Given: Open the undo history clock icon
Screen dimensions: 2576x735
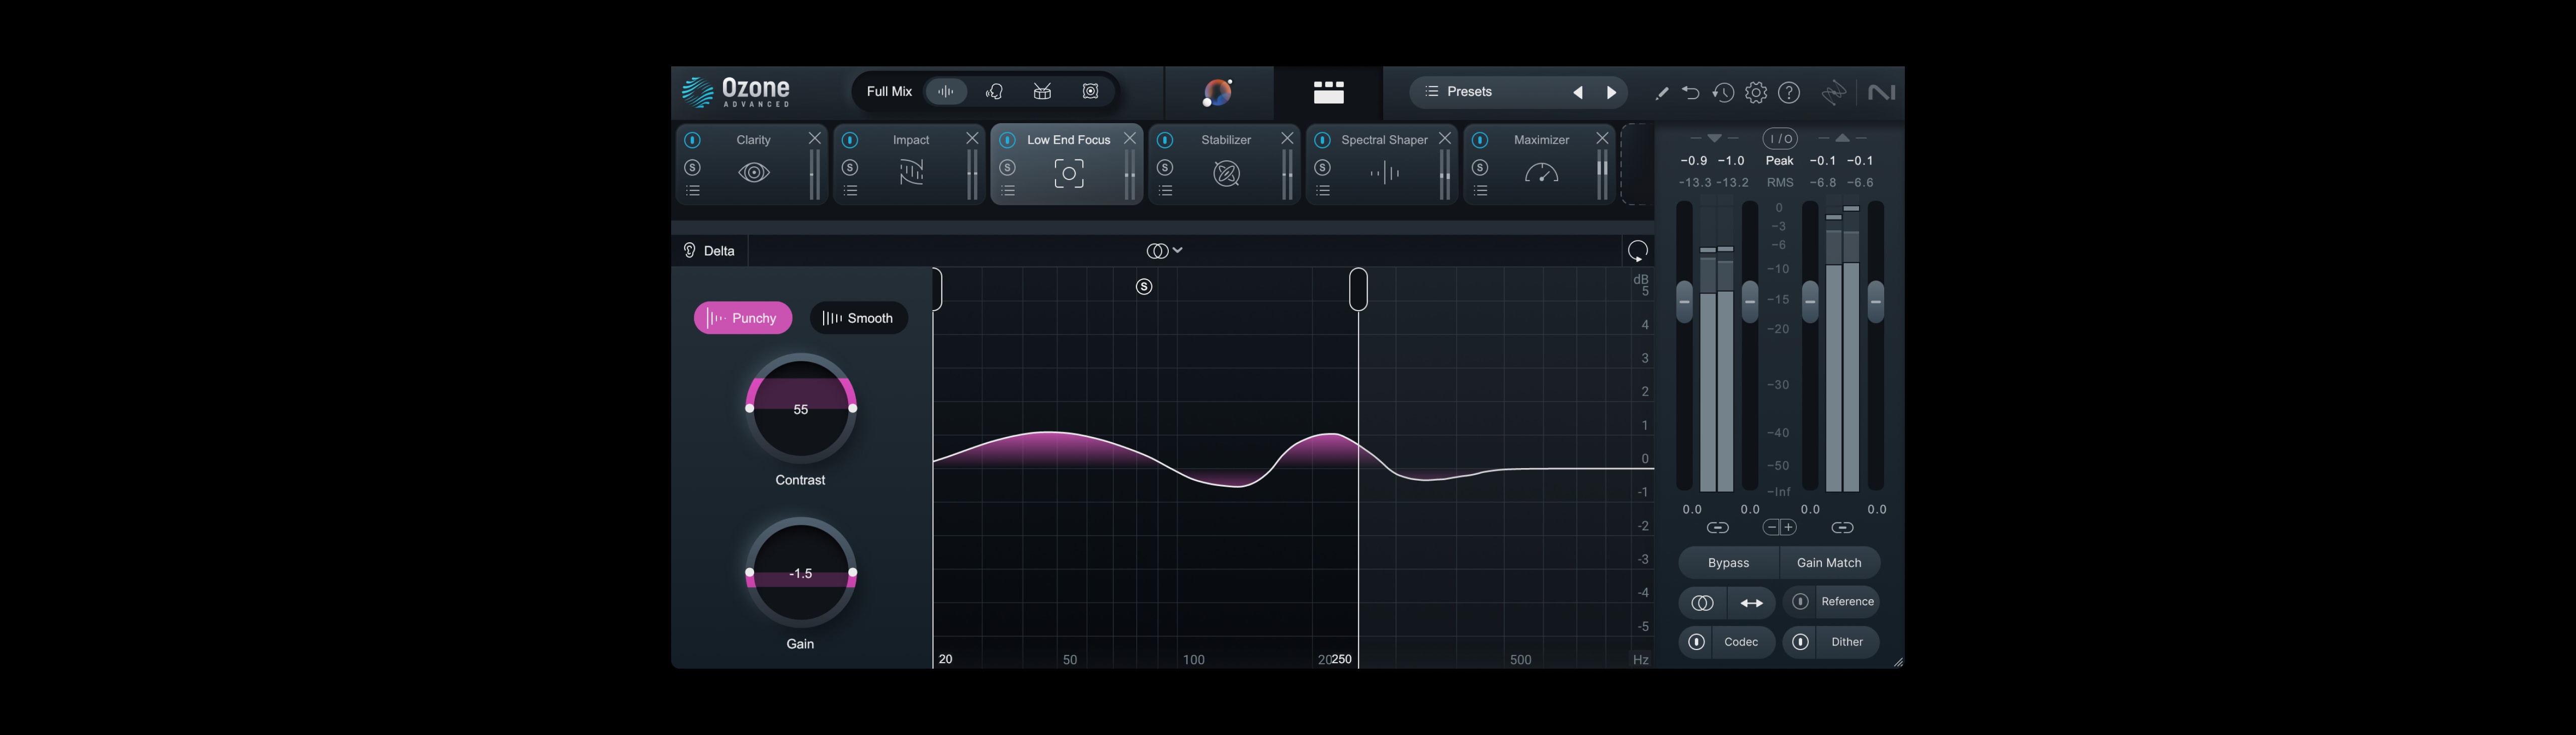Looking at the screenshot, I should click(x=1722, y=93).
